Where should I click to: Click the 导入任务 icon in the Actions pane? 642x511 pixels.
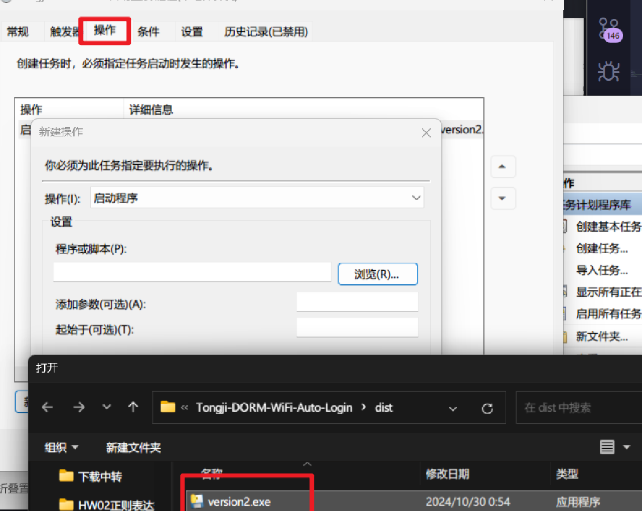click(x=566, y=270)
